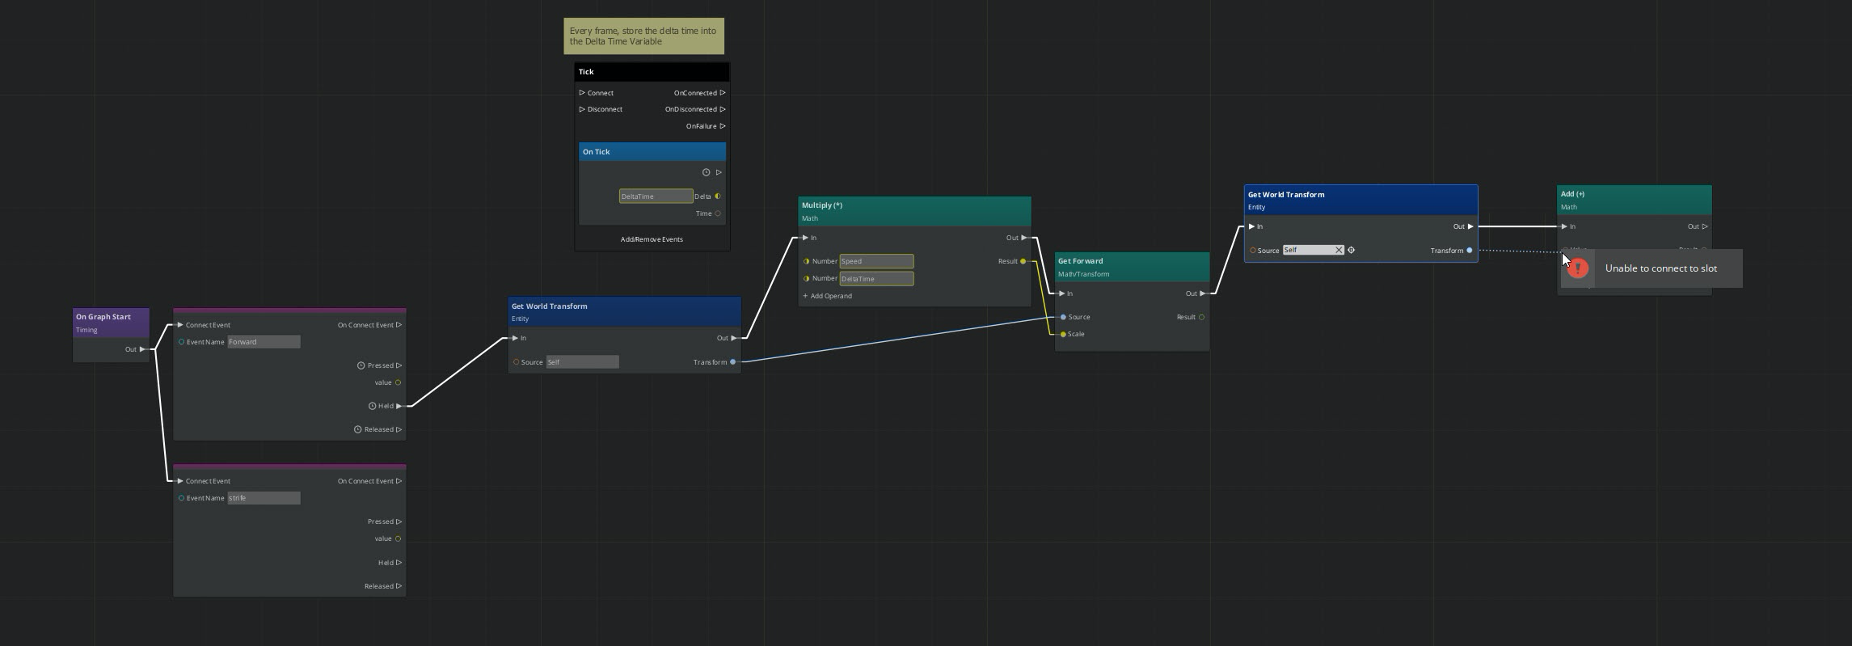
Task: Edit the Forward event name field
Action: (264, 342)
